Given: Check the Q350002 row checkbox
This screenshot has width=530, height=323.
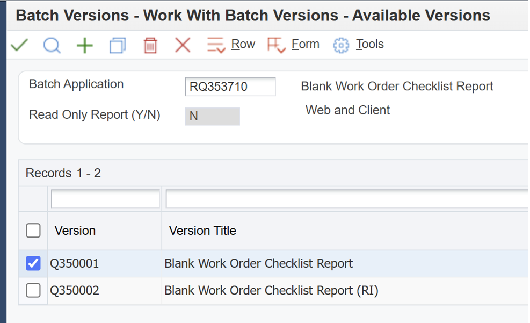Looking at the screenshot, I should click(x=33, y=290).
